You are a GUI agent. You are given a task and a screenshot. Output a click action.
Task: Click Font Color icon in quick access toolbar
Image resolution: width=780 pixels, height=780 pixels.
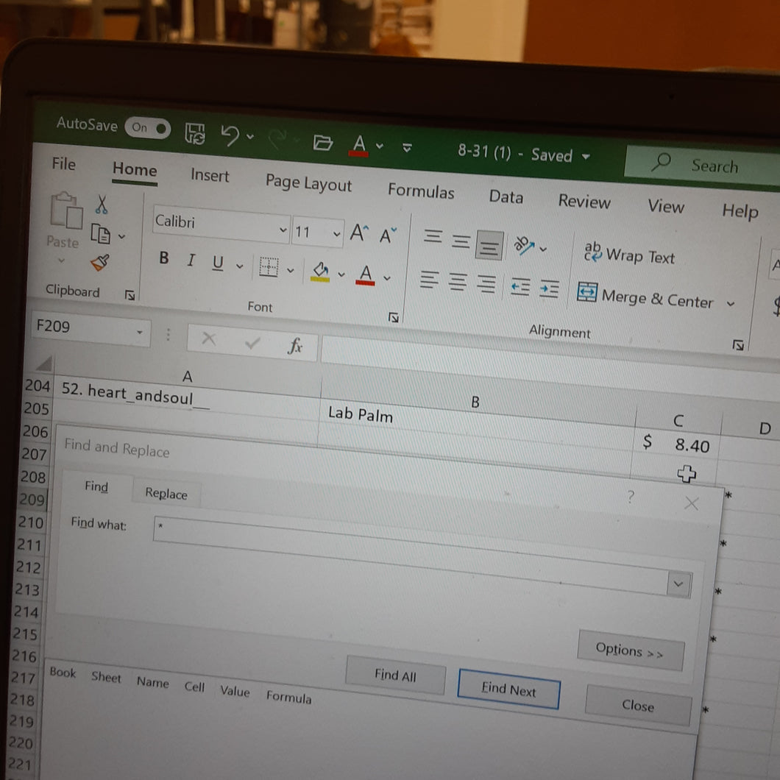coord(358,146)
